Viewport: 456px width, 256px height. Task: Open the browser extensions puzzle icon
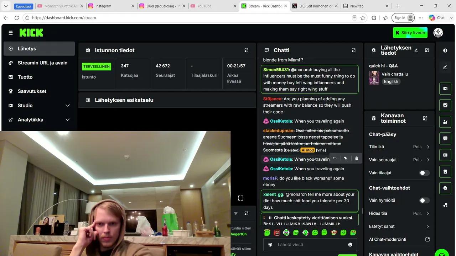point(374,18)
